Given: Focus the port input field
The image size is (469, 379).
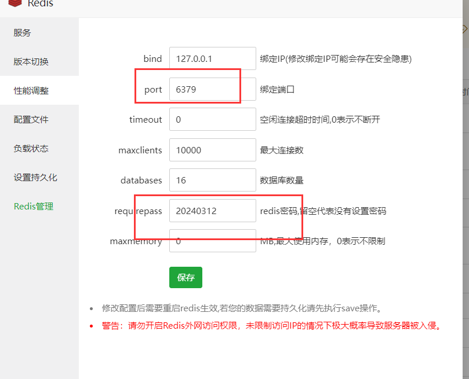Looking at the screenshot, I should coord(213,89).
